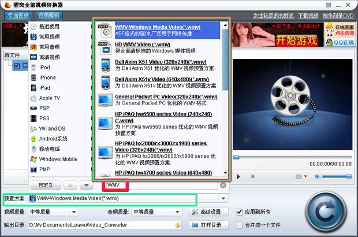This screenshot has width=358, height=237.
Task: Click the Windows Mobile flag icon
Action: coord(33,159)
